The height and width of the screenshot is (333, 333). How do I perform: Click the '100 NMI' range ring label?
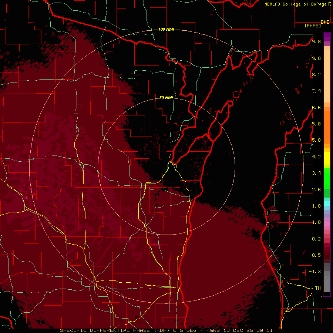tap(166, 29)
